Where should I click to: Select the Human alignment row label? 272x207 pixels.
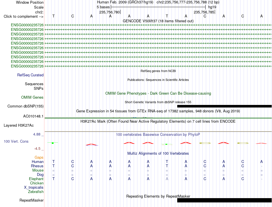pyautogui.click(x=38, y=162)
